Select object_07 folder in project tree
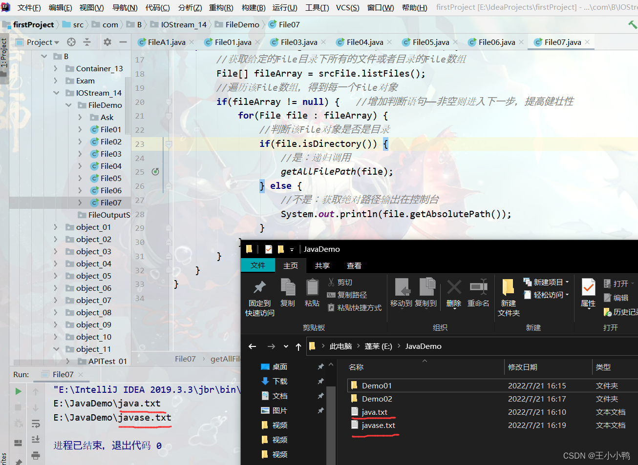The image size is (638, 465). pyautogui.click(x=93, y=300)
